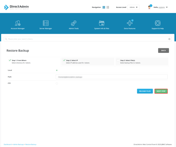Click the user avatar icon
176x147 pixels.
coord(150,7)
